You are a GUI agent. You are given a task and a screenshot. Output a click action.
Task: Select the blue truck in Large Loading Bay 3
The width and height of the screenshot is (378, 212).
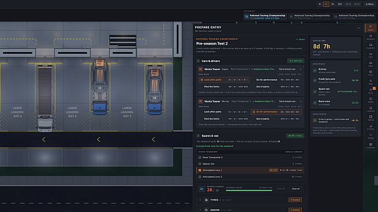click(100, 86)
